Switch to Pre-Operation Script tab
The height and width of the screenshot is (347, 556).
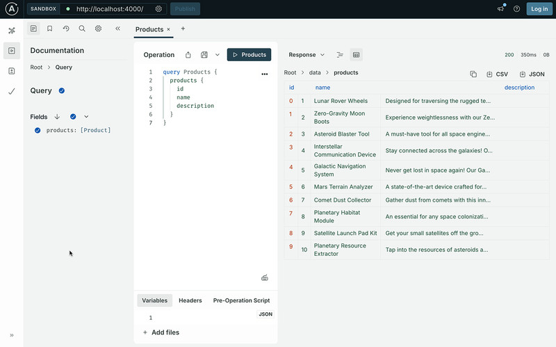(241, 300)
